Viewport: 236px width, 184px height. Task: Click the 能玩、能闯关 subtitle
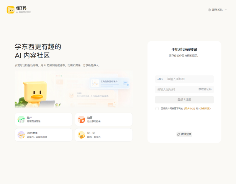click(94, 137)
